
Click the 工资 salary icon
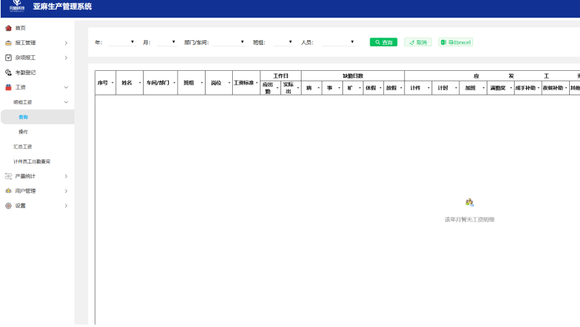click(x=8, y=87)
